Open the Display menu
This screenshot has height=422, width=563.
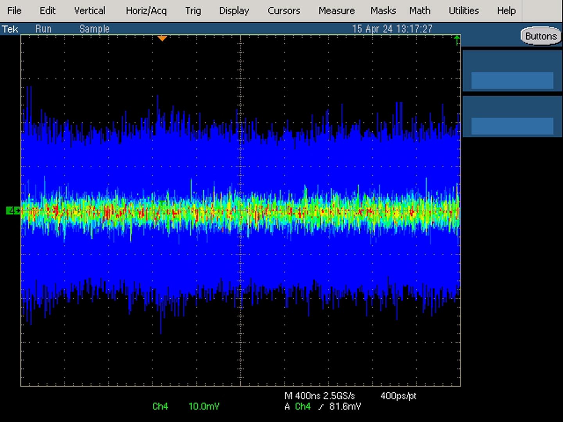point(234,11)
